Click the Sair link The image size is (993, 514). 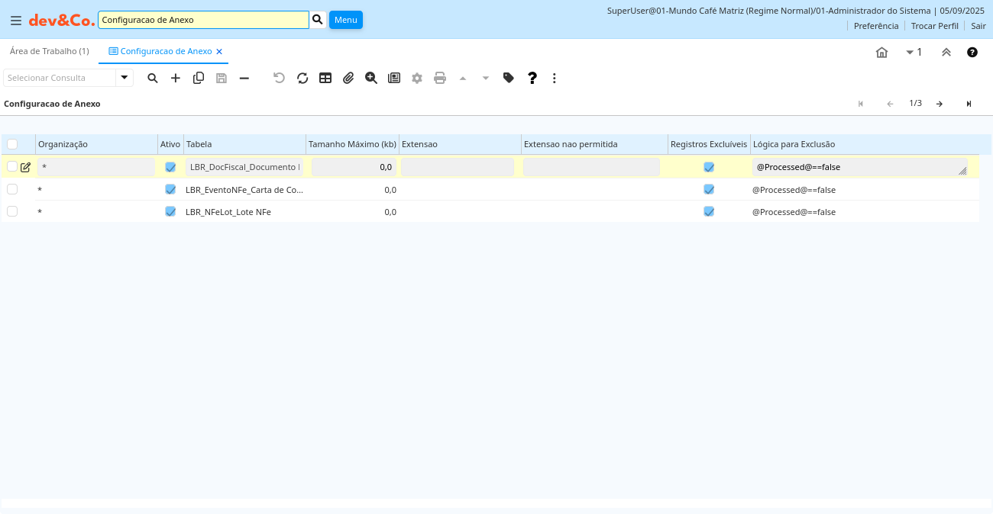[x=978, y=26]
